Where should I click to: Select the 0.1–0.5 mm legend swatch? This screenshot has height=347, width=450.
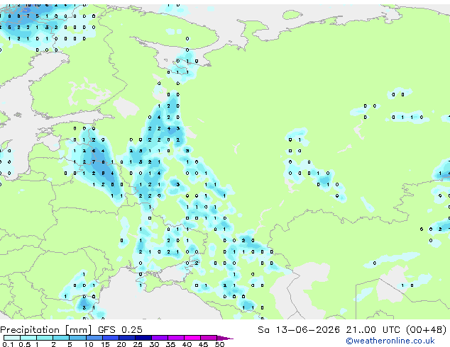pos(12,338)
